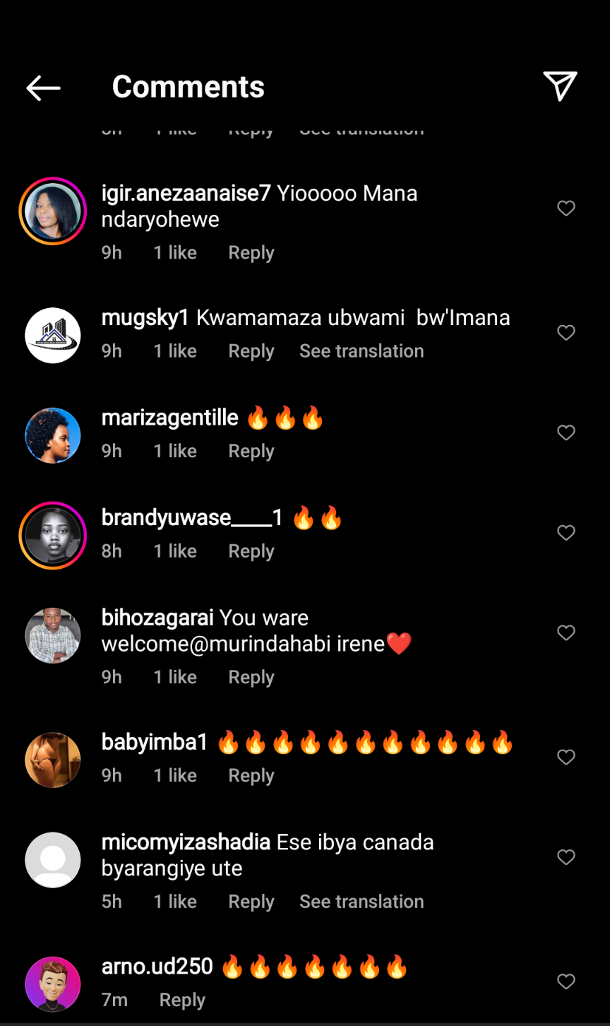Image resolution: width=610 pixels, height=1026 pixels.
Task: Like the comment by igir.anezaanaise7
Action: pyautogui.click(x=566, y=208)
